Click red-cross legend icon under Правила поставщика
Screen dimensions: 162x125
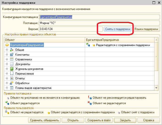pyautogui.click(x=90, y=103)
